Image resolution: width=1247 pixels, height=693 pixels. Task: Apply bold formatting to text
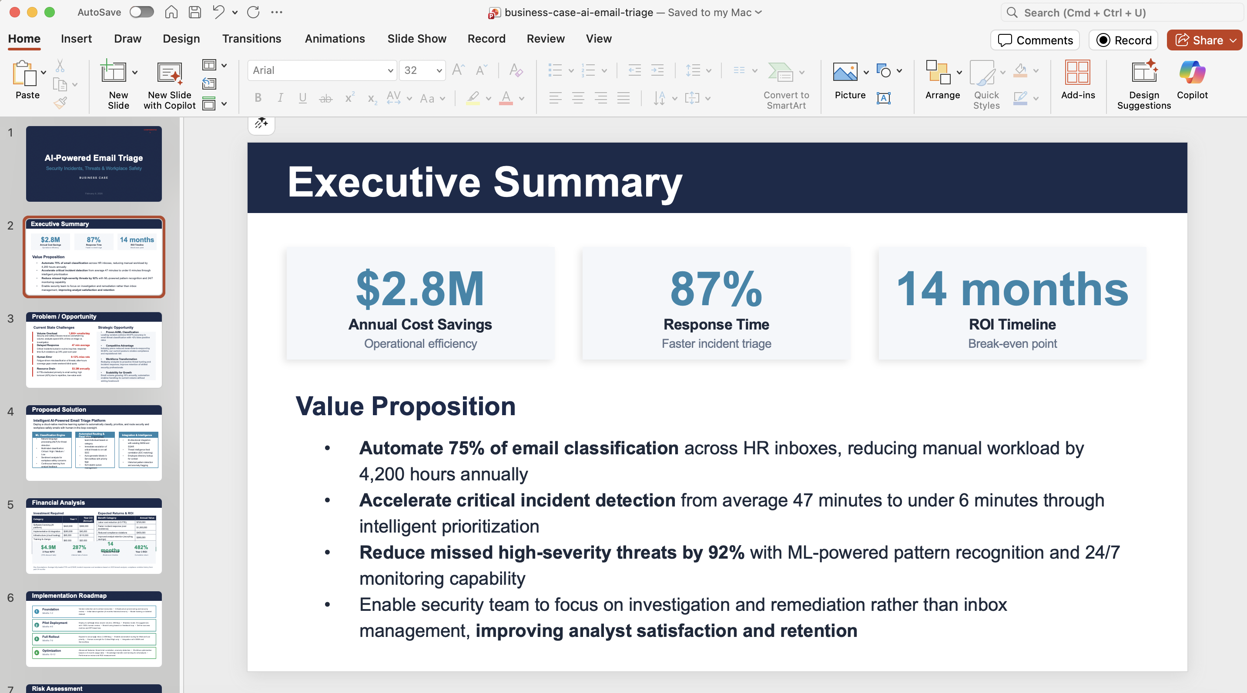pyautogui.click(x=258, y=98)
